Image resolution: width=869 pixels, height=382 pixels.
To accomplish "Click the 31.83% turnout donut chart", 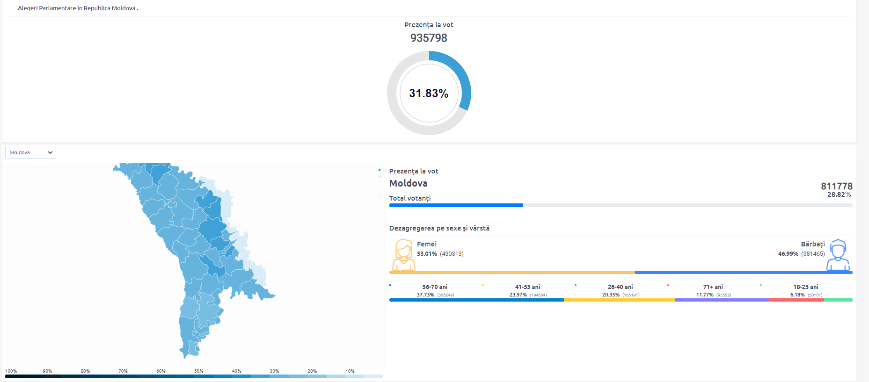I will (x=429, y=93).
